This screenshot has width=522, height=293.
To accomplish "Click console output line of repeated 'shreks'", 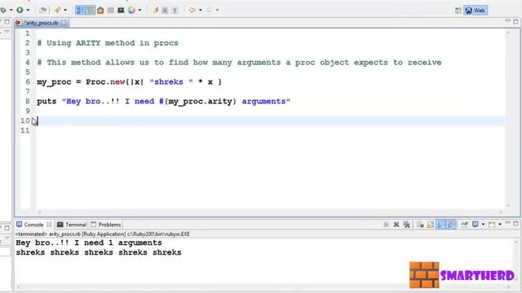I will pos(99,252).
